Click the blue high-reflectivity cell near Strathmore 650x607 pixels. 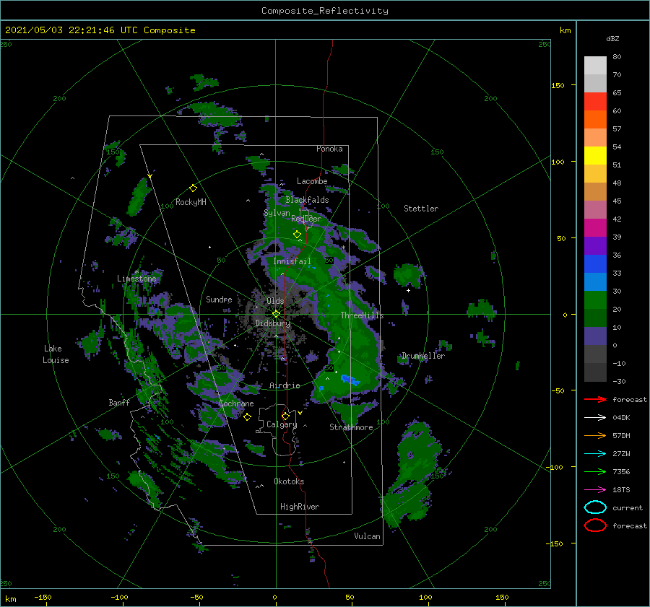point(350,380)
